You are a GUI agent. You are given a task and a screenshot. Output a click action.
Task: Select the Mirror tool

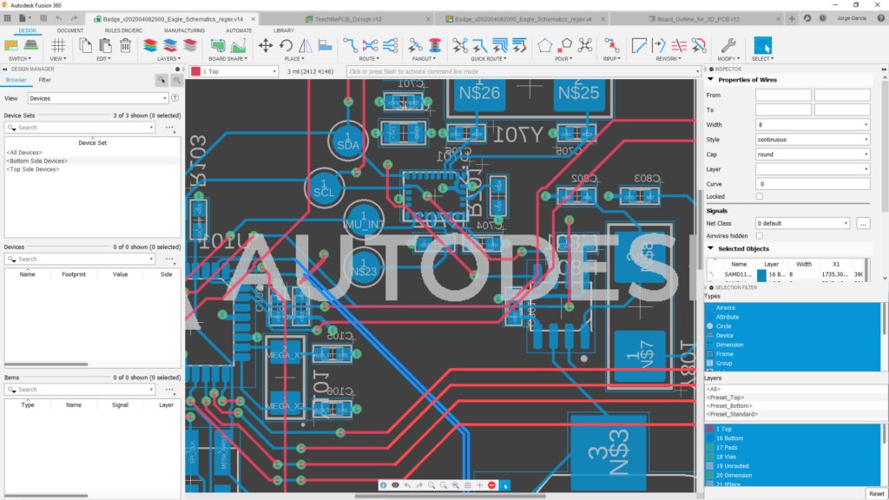point(305,45)
